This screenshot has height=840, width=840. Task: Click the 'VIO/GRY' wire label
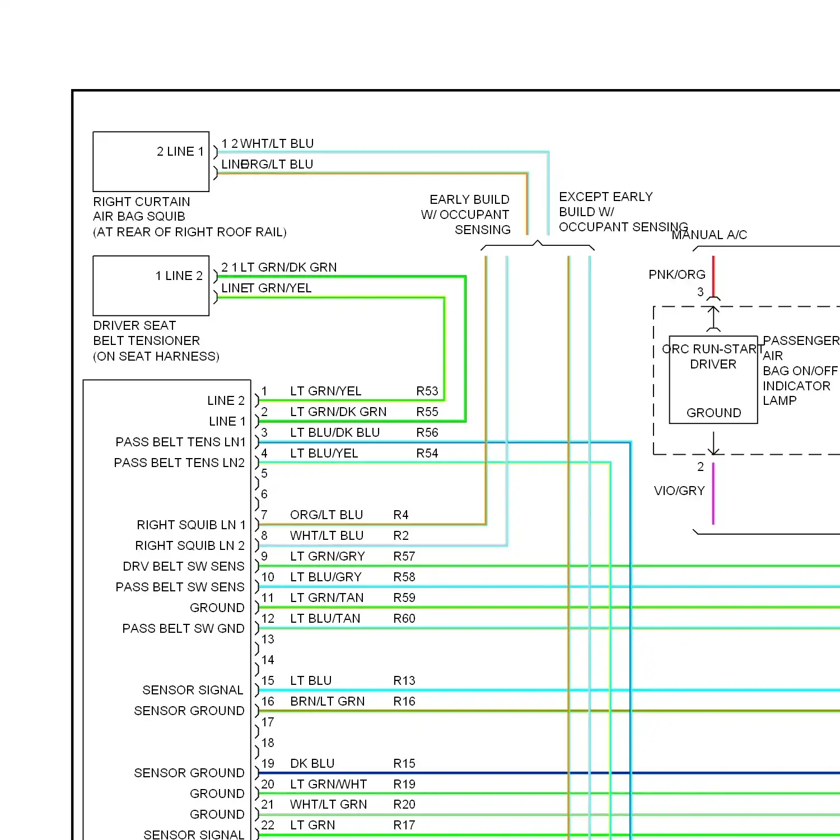(x=679, y=491)
